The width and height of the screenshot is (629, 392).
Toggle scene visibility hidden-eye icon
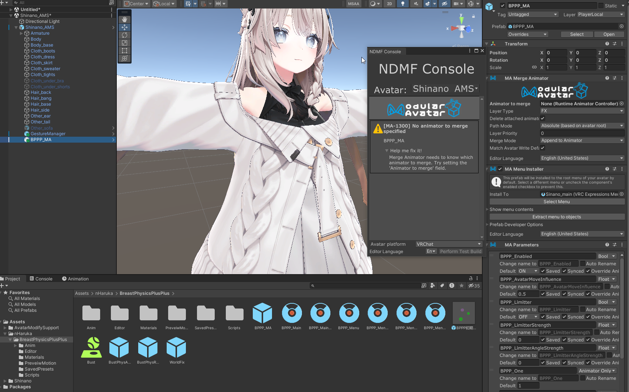[444, 4]
